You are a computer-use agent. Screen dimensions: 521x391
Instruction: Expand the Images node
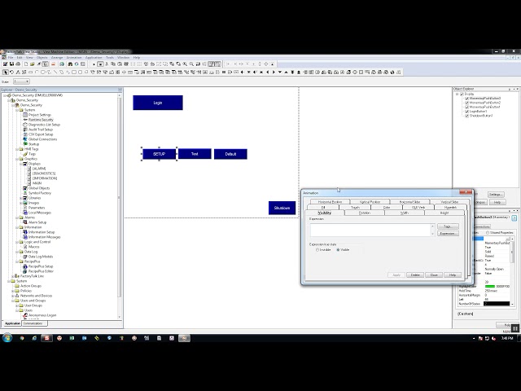pos(21,203)
